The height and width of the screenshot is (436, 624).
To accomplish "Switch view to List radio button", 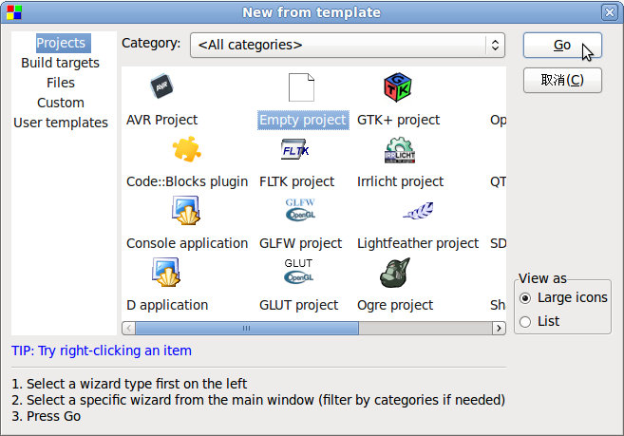I will click(525, 322).
